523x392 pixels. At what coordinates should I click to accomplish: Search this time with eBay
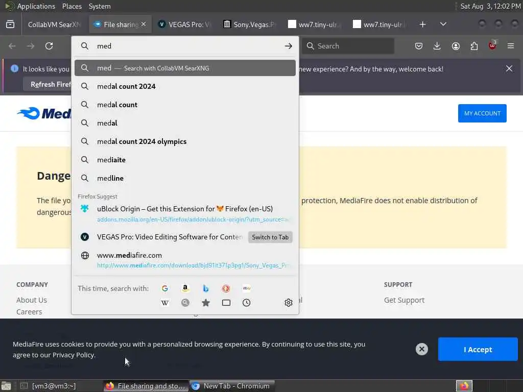(247, 288)
